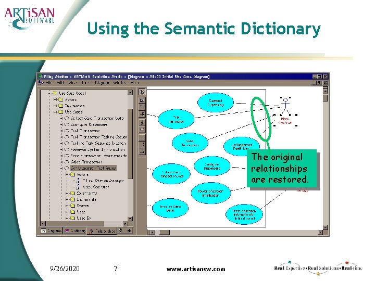Open the File menu
This screenshot has height=281, width=375.
tap(49, 83)
